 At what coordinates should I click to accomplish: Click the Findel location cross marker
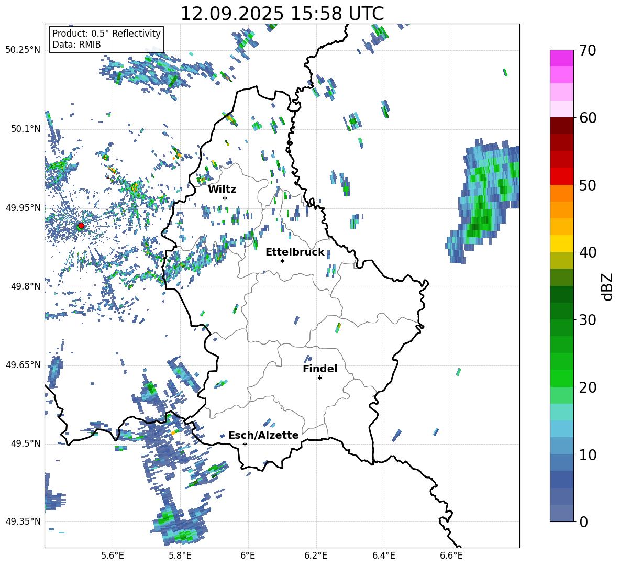319,378
